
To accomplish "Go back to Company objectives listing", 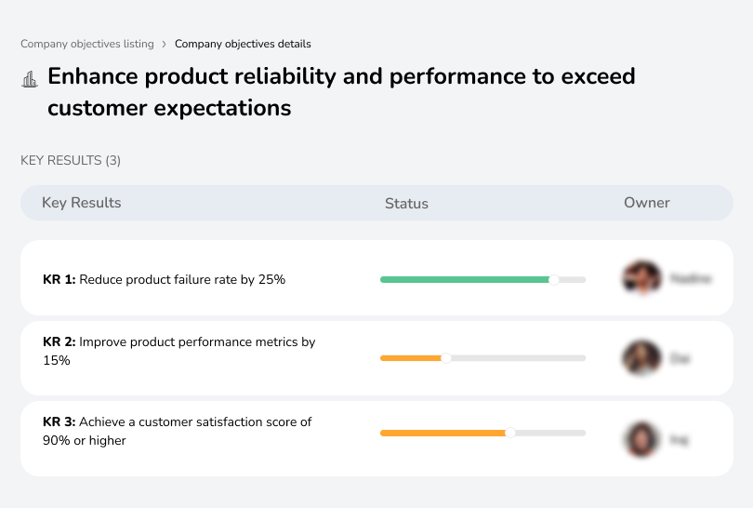I will (x=87, y=44).
